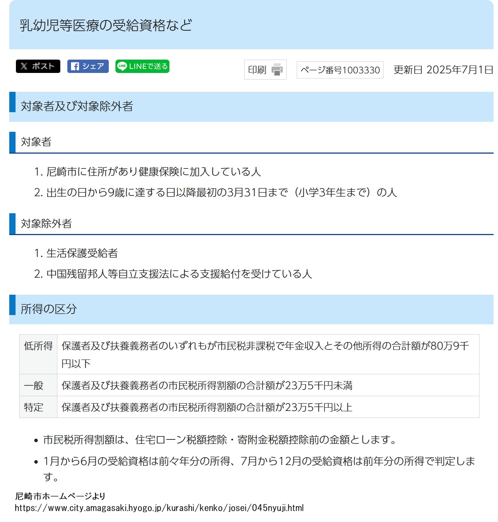
Task: Click the 23万5千円以上 description cell
Action: tap(207, 407)
